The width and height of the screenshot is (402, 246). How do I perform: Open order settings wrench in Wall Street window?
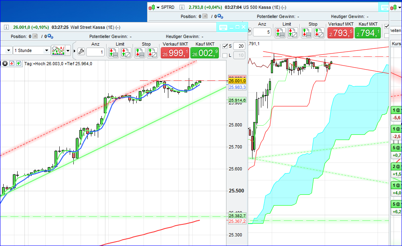coord(81,51)
